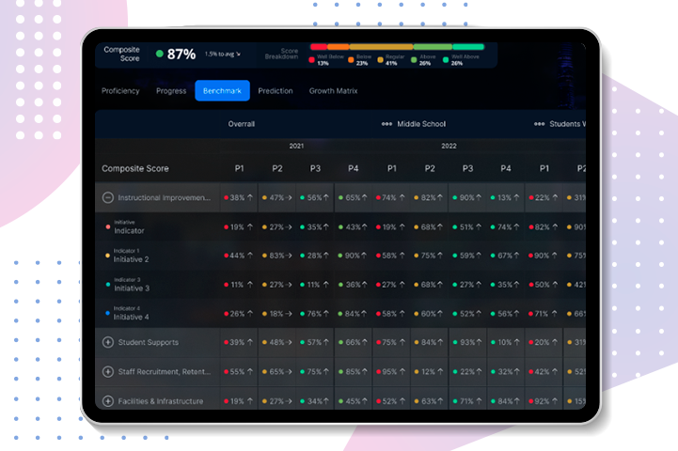Expand the Facilities & Infrastructure row
Image resolution: width=678 pixels, height=451 pixels.
coord(108,401)
